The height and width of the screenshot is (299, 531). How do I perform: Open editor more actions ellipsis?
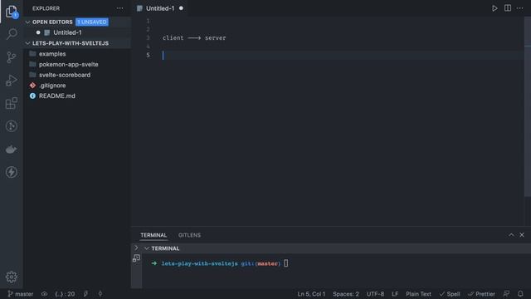click(520, 8)
